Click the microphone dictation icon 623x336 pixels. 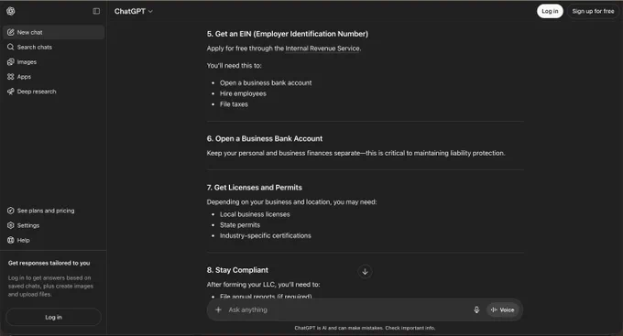(476, 309)
